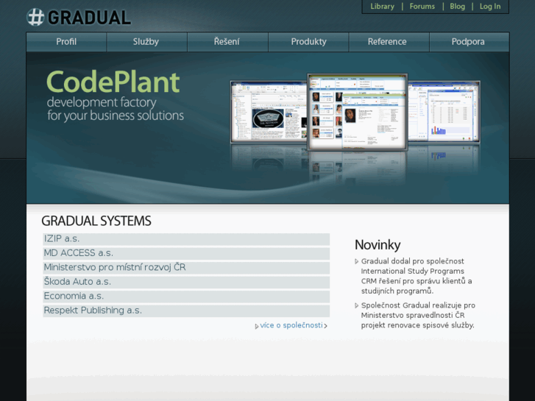Select the Škoda Auto a.s. row

tap(186, 282)
